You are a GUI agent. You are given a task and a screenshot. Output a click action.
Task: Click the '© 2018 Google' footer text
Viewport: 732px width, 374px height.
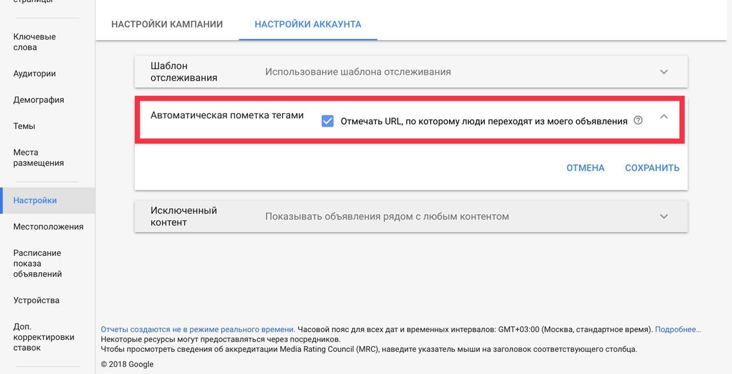127,364
